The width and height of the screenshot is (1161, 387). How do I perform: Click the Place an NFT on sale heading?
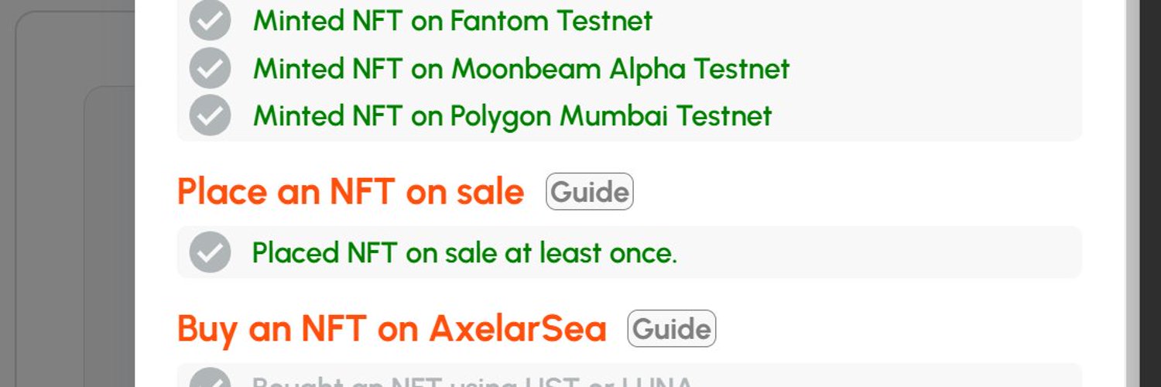tap(351, 191)
